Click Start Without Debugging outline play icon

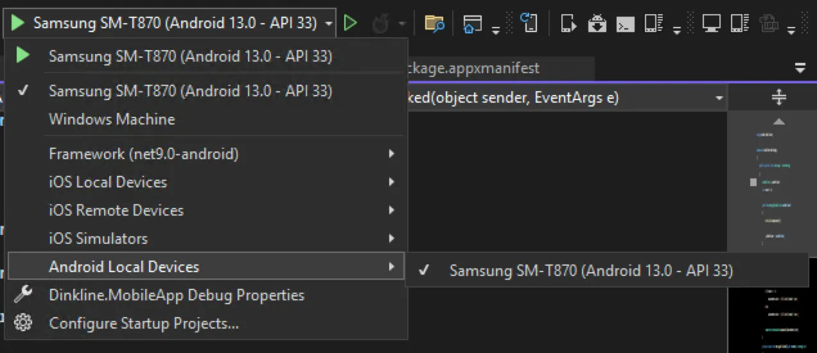[x=350, y=24]
